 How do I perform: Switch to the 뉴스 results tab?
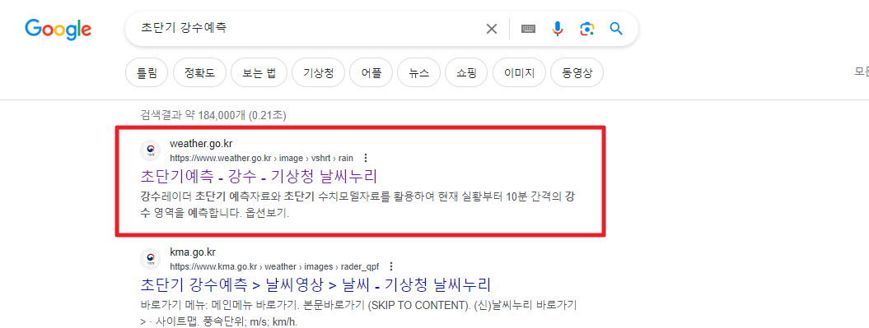pos(419,72)
